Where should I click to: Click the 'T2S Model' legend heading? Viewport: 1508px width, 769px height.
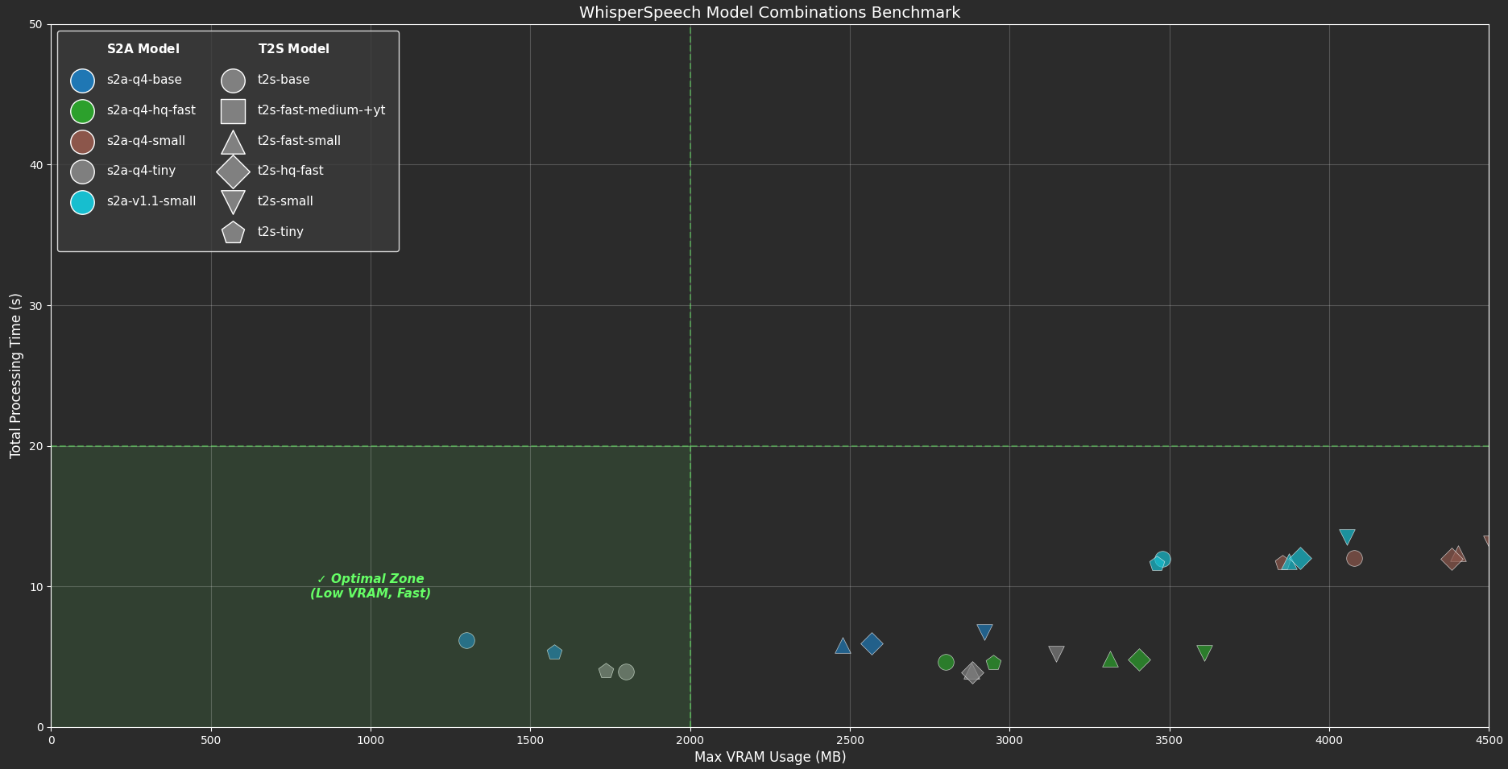[x=294, y=49]
